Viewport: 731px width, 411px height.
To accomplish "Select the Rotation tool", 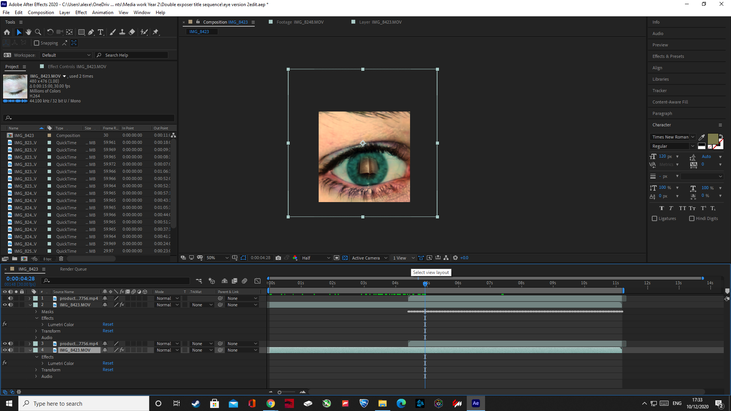I will (x=50, y=32).
